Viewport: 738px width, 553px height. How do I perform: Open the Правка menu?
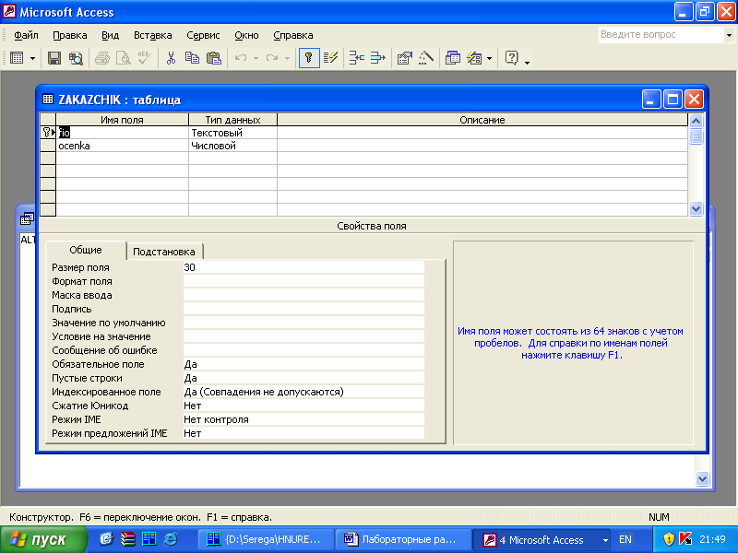click(x=70, y=35)
